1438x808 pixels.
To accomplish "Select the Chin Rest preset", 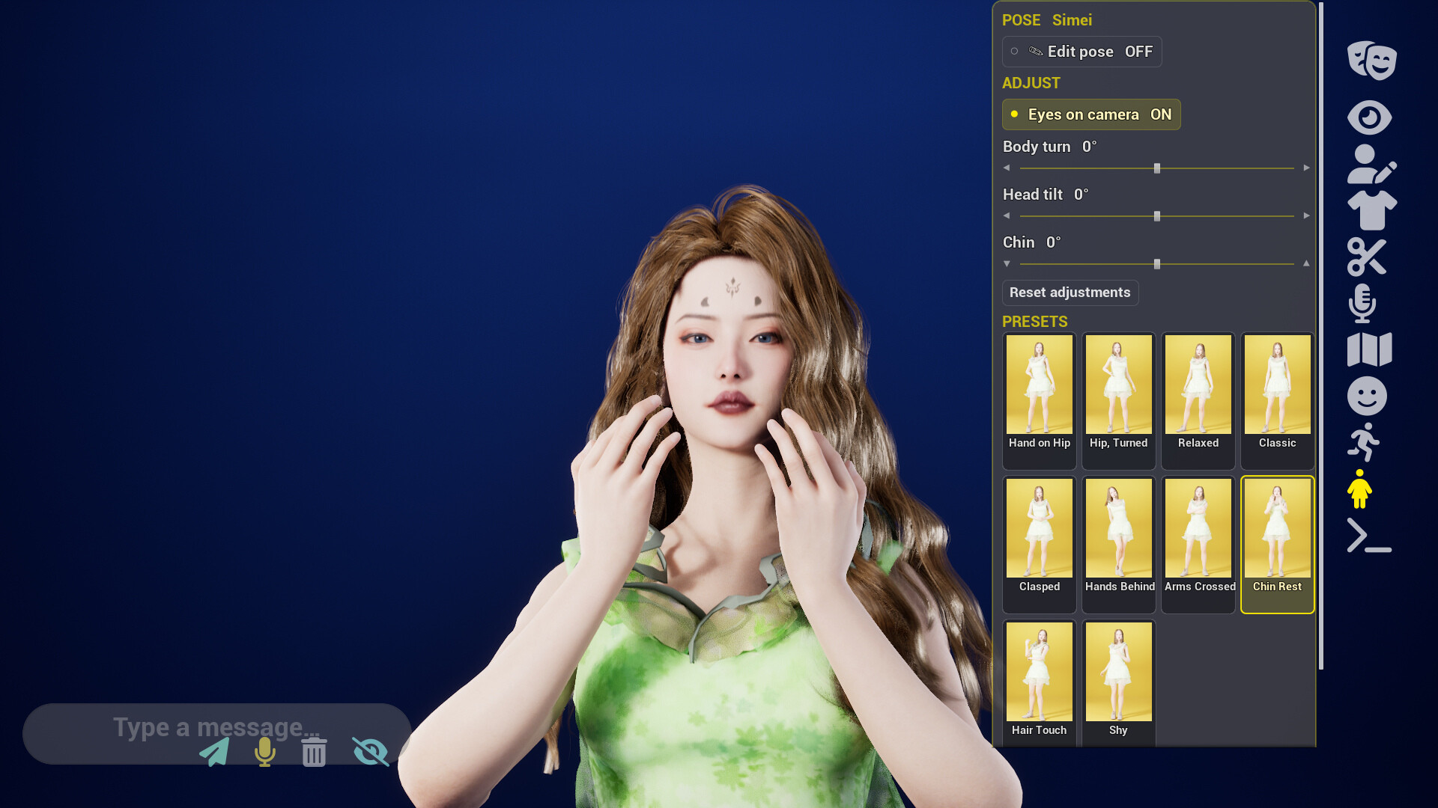I will point(1278,545).
